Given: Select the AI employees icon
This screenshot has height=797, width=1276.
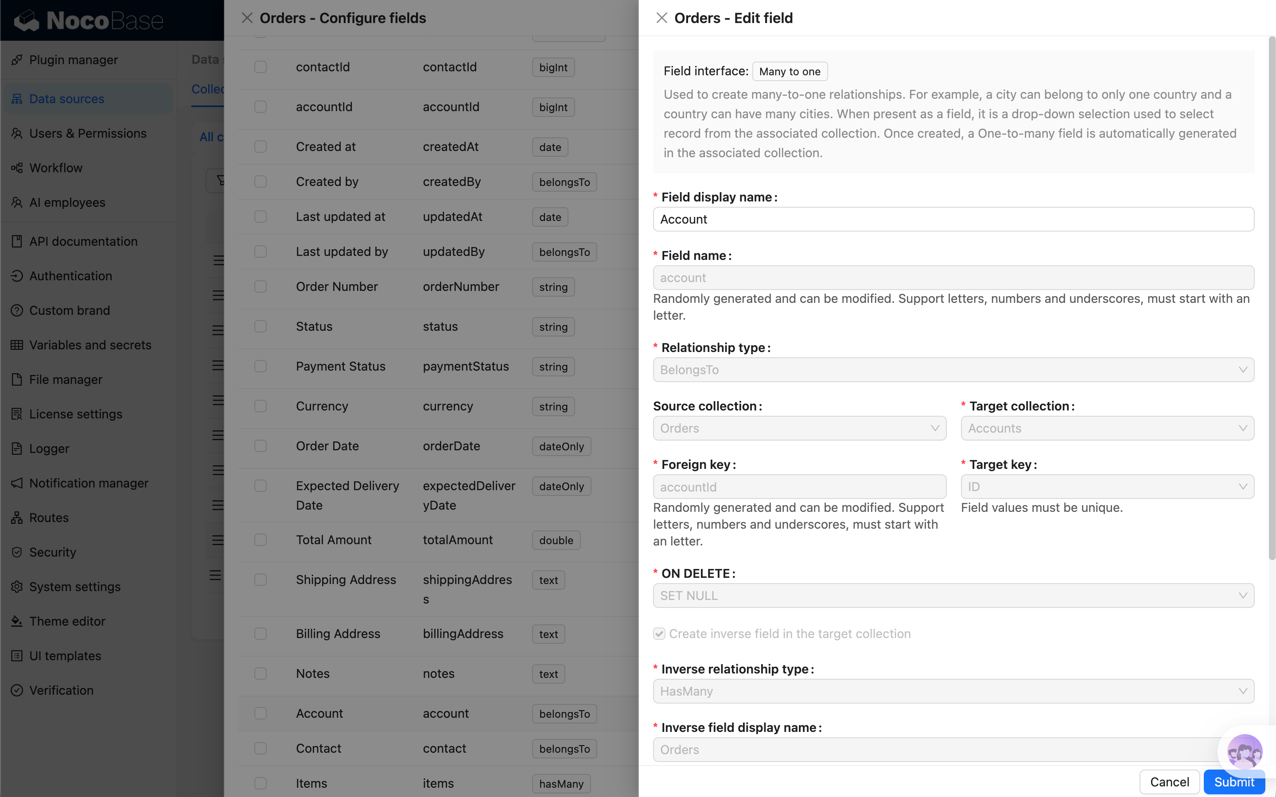Looking at the screenshot, I should click(x=17, y=202).
